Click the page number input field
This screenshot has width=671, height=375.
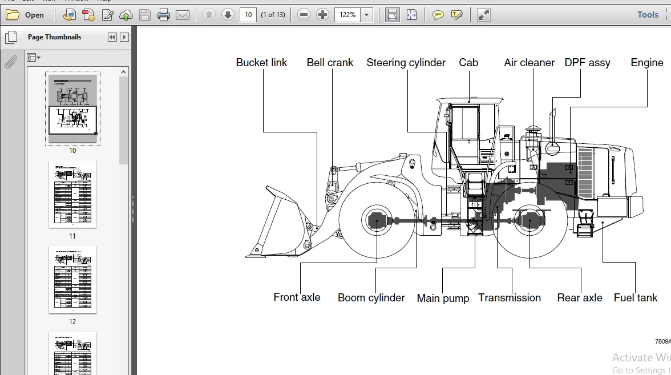point(248,15)
